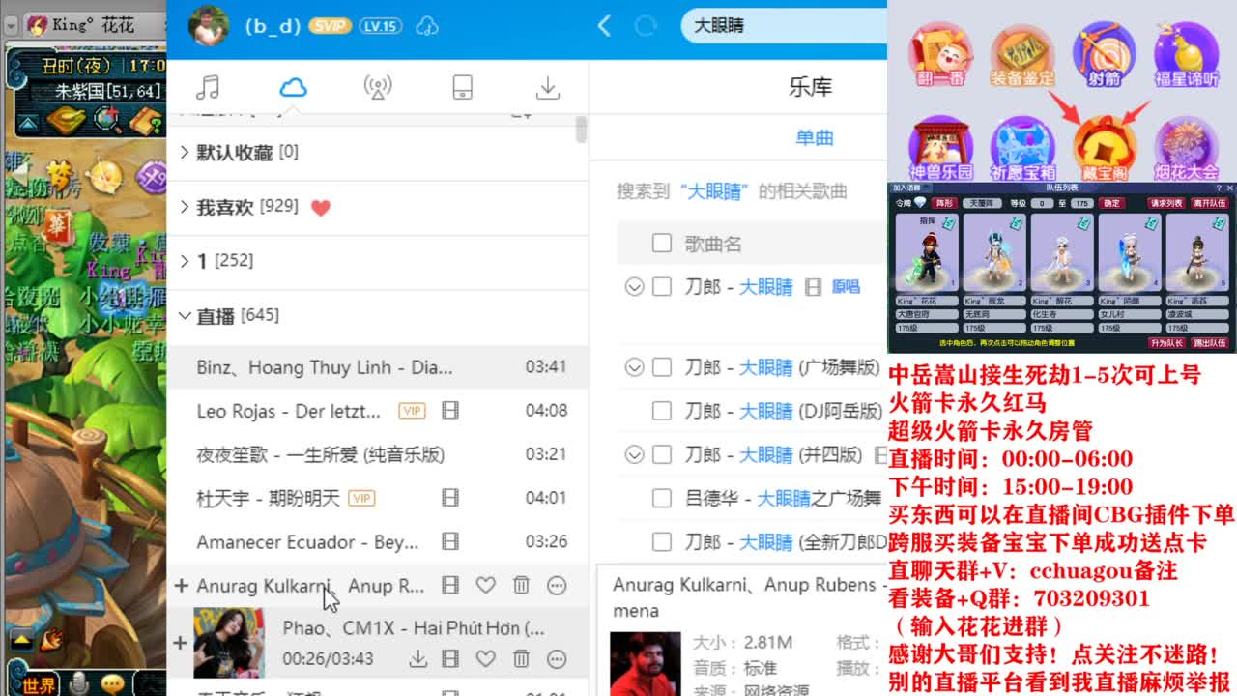1237x696 pixels.
Task: Play the MV for the Anurag Kulkarni song
Action: coord(450,585)
